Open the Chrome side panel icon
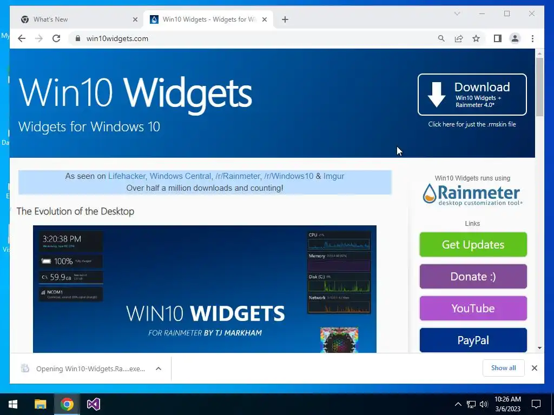 pos(498,38)
